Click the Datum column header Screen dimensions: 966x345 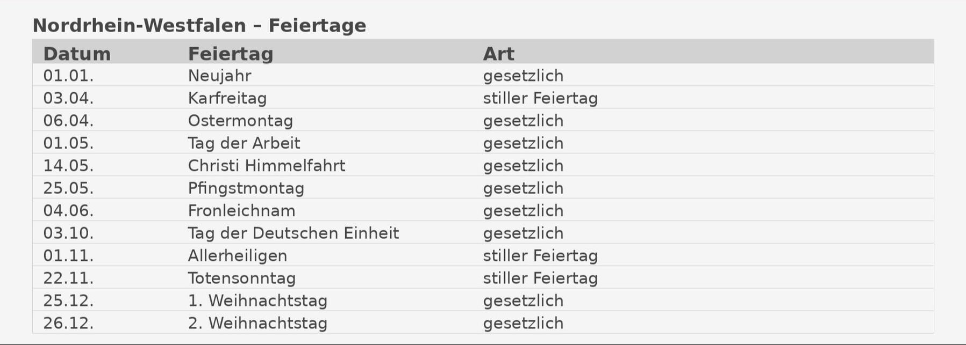(77, 54)
